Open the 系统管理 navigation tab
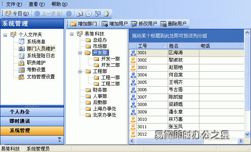251x152 pixels. pyautogui.click(x=32, y=131)
